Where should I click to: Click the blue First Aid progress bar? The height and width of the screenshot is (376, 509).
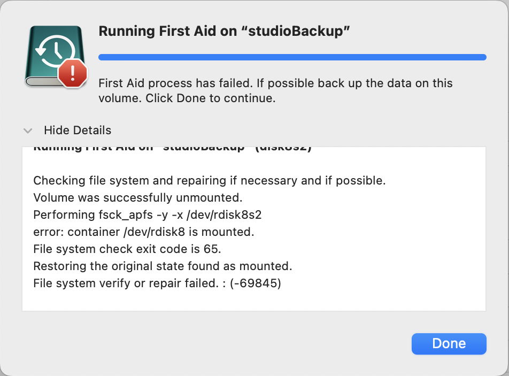292,57
